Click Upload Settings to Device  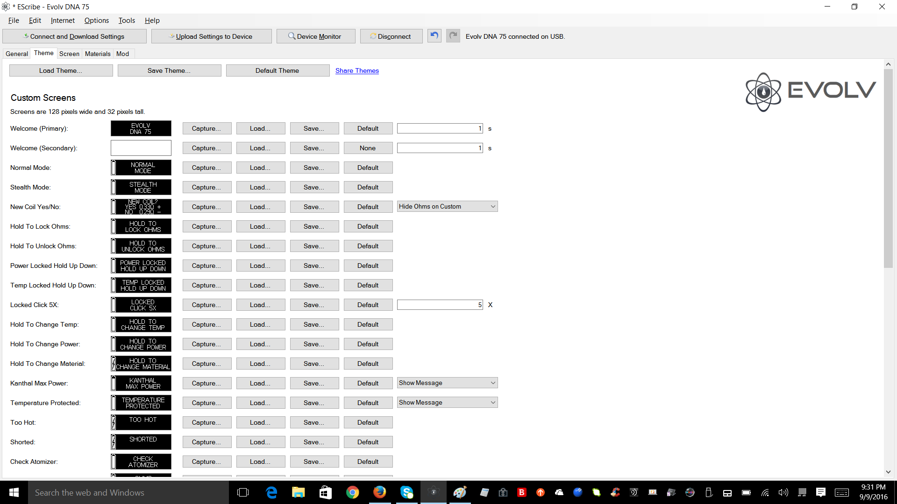[x=211, y=36]
